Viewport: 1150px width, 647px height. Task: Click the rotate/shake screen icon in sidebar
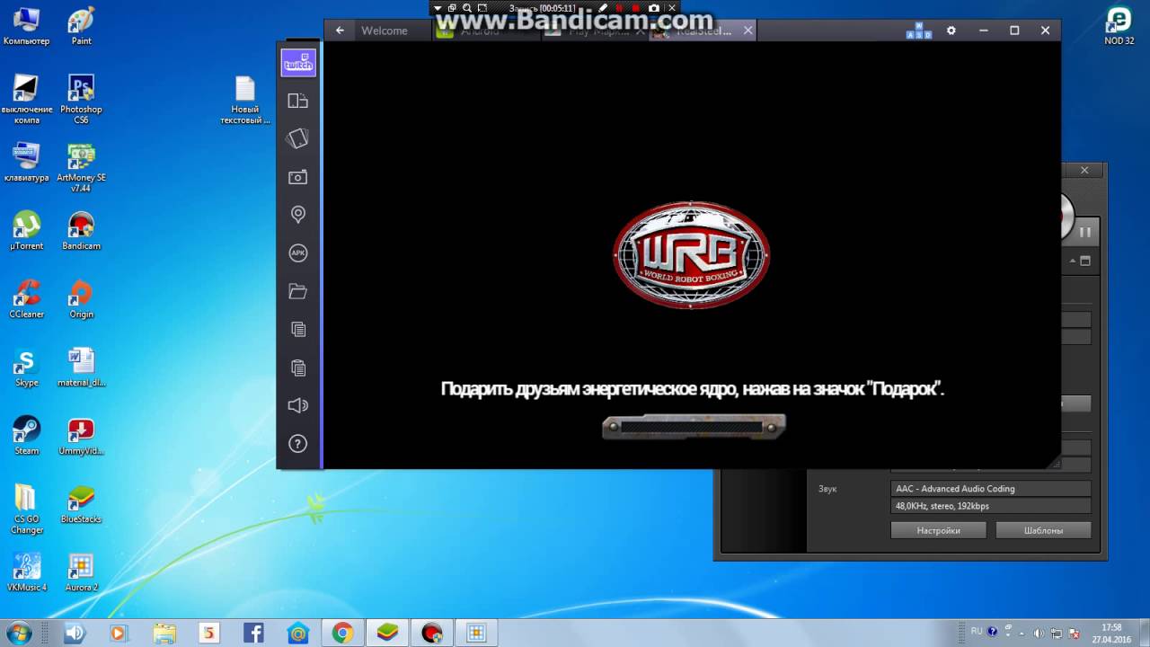click(298, 138)
